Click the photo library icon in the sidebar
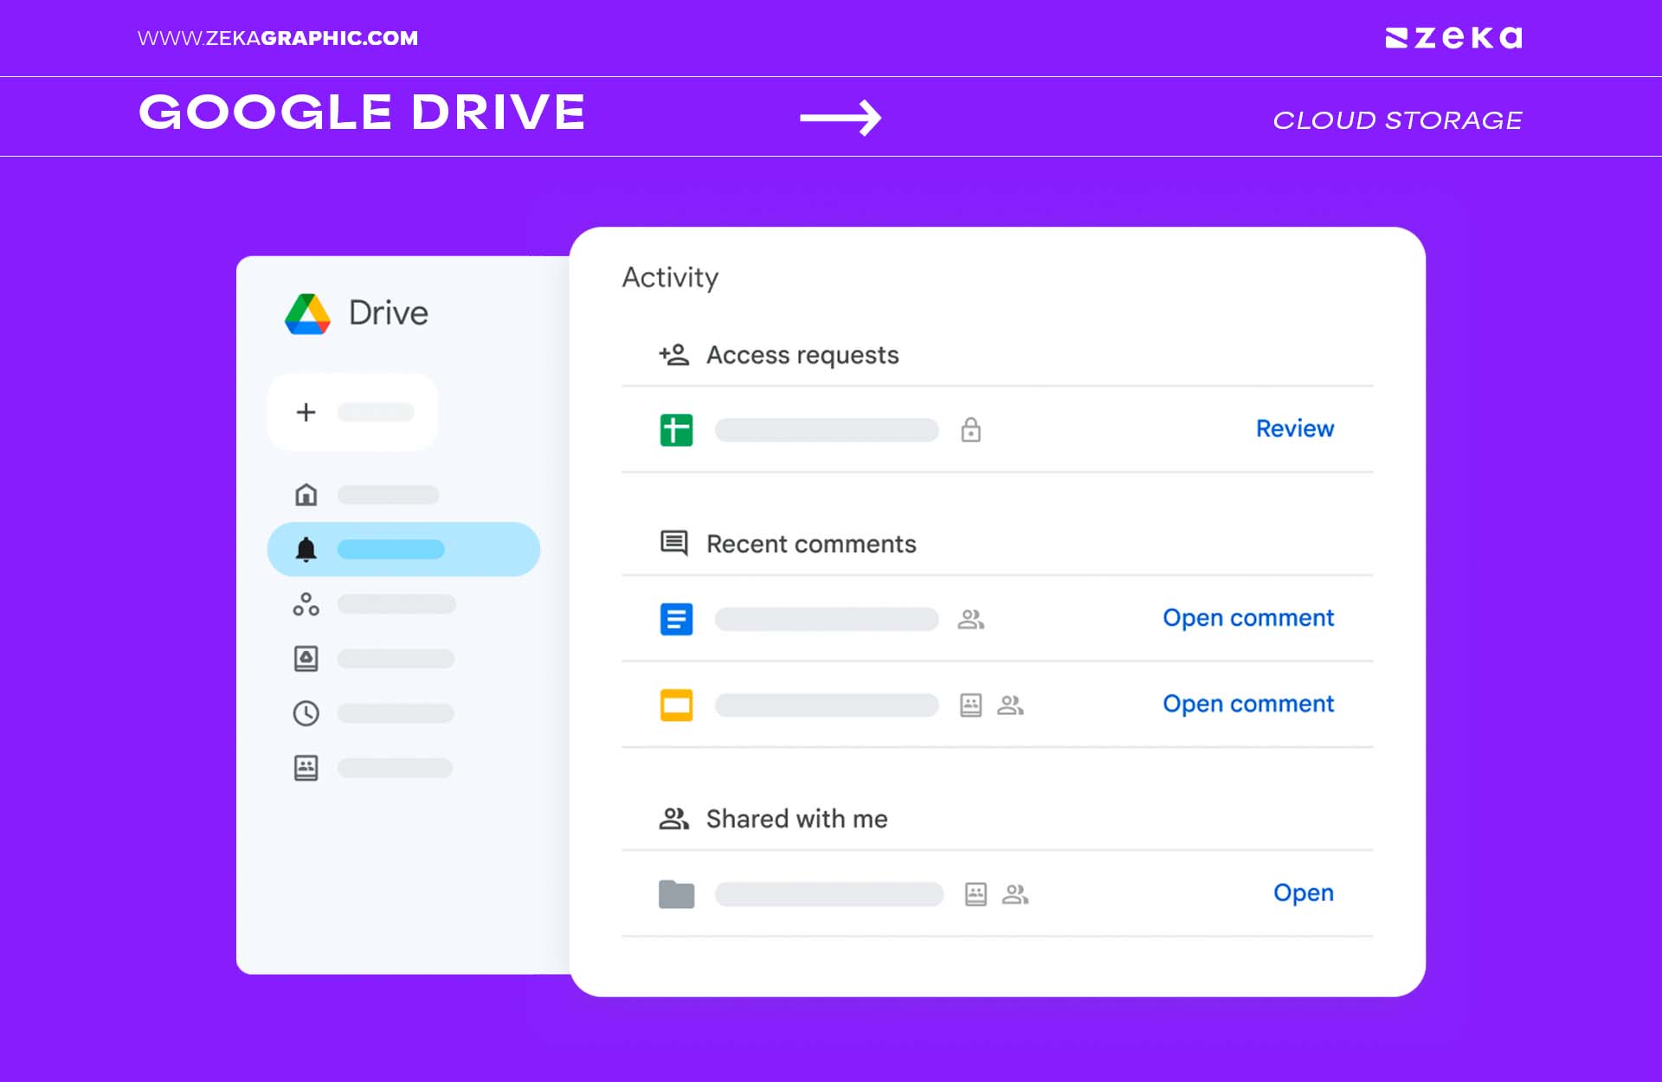 [x=306, y=659]
